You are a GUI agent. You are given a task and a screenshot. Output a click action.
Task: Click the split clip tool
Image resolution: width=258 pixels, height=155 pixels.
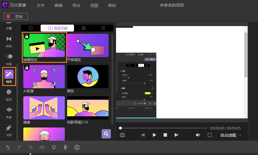(42, 147)
